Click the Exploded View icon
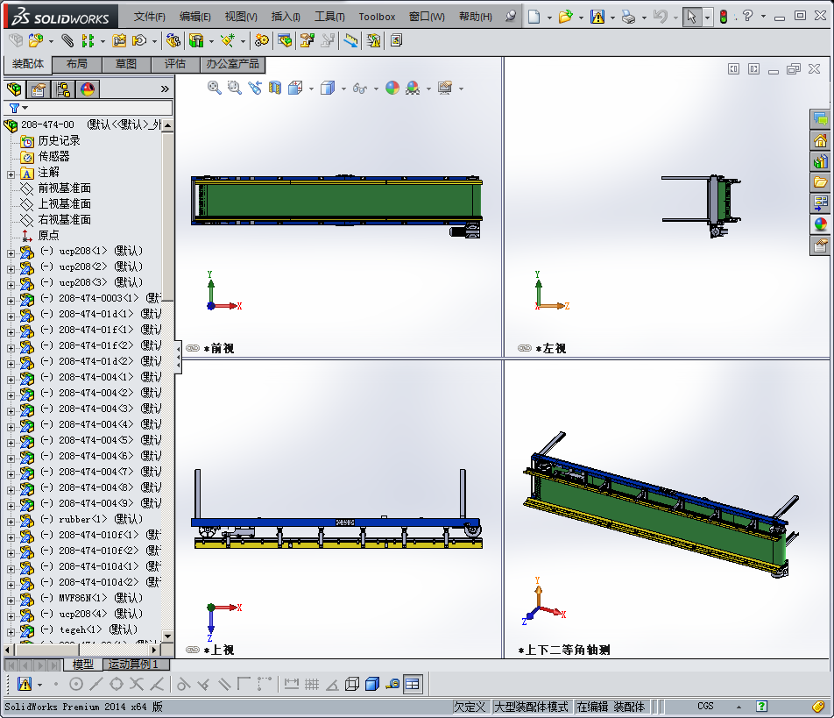Screen dimensions: 834x718 pos(307,40)
